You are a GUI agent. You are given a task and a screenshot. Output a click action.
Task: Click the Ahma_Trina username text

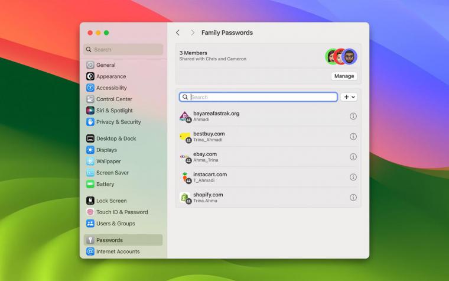tap(206, 160)
